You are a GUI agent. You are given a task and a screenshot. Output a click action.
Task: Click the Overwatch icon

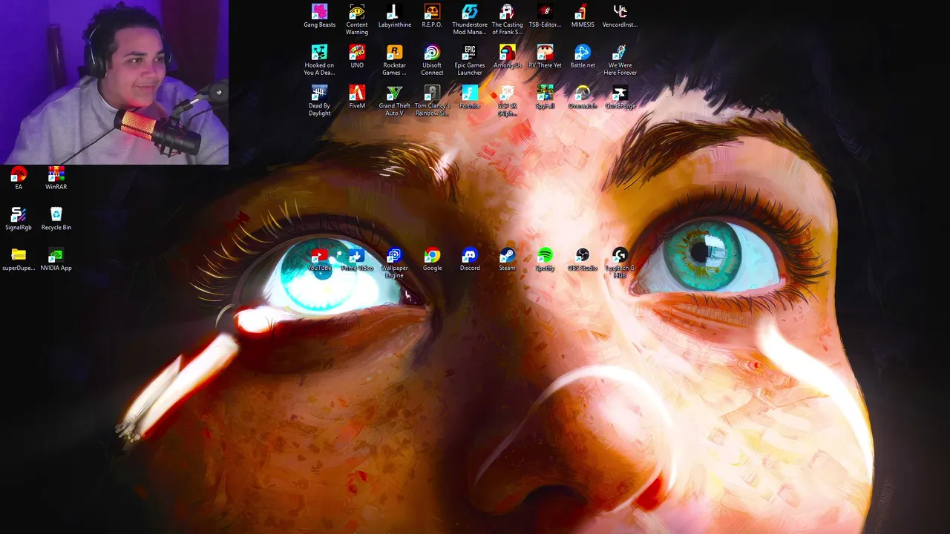click(x=583, y=97)
